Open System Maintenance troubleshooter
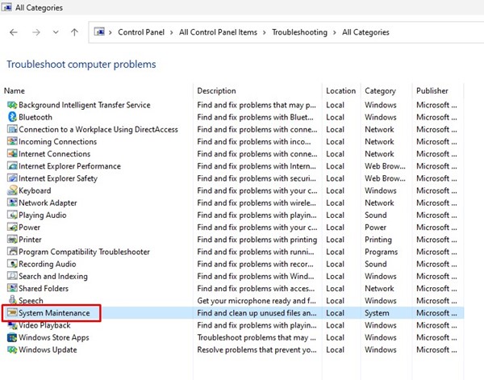Image resolution: width=484 pixels, height=380 pixels. click(59, 313)
